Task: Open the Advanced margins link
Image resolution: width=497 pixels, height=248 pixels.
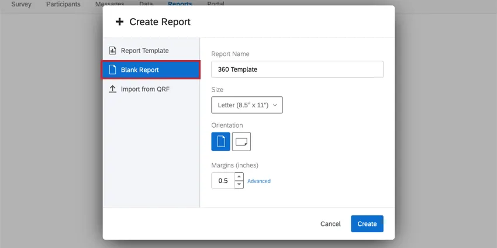Action: [x=259, y=181]
